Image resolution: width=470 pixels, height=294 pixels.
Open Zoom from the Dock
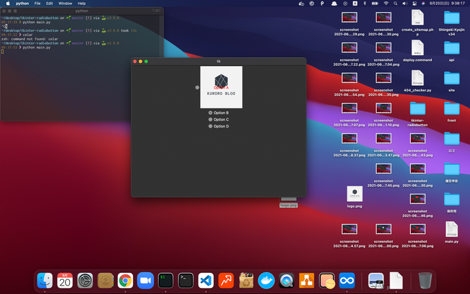tap(145, 280)
